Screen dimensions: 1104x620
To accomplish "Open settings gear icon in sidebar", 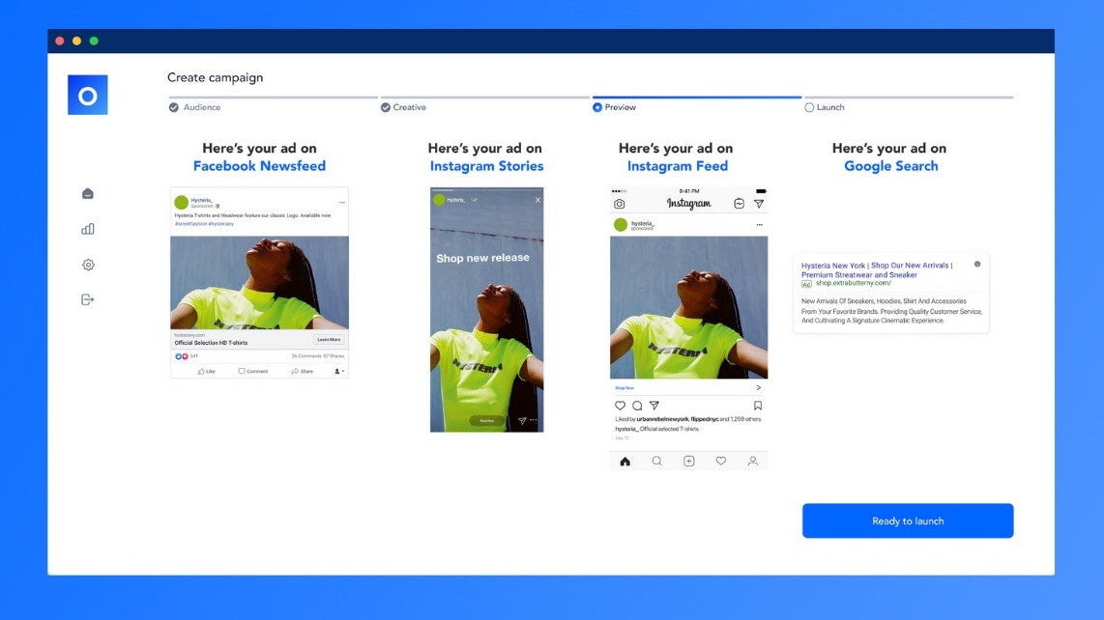I will click(x=88, y=265).
